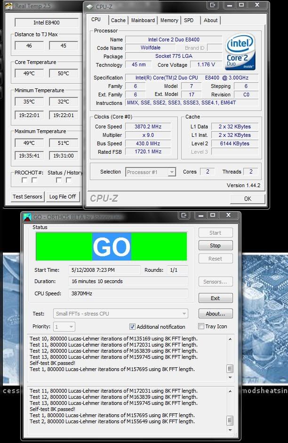Close the ORTHOS window
The height and width of the screenshot is (443, 288).
(x=229, y=215)
